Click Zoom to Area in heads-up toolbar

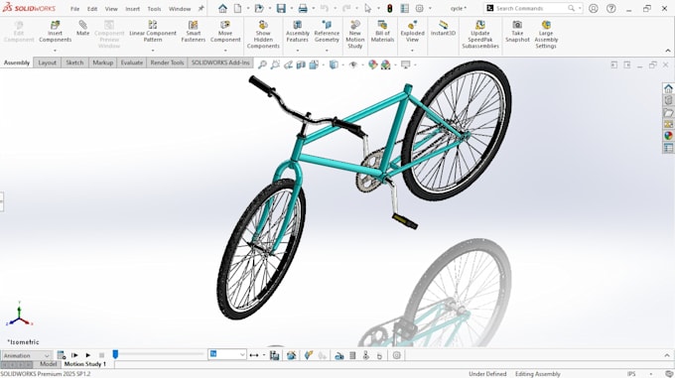pyautogui.click(x=275, y=64)
